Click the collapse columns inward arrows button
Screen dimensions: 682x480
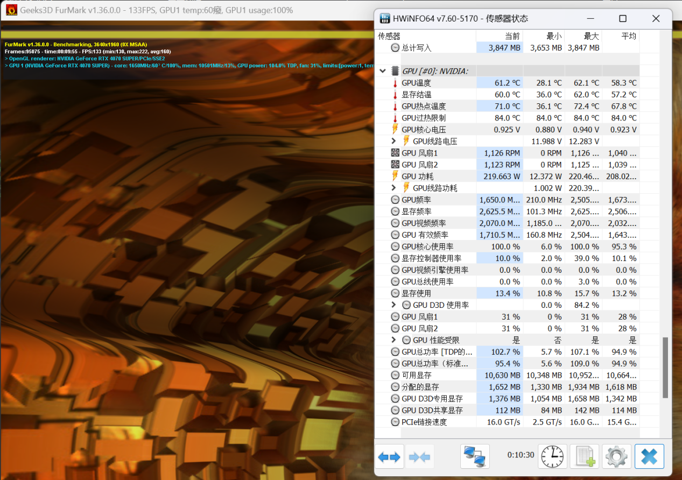pos(419,457)
